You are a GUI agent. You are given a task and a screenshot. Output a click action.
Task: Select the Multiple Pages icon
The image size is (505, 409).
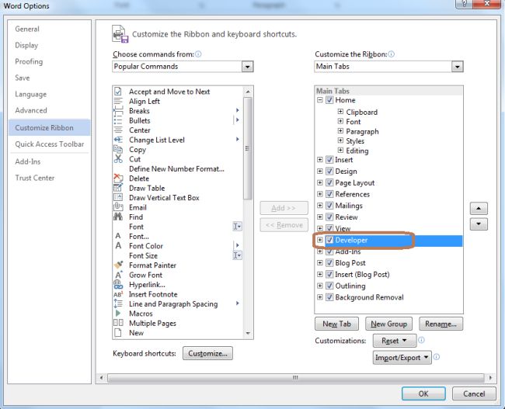click(118, 323)
